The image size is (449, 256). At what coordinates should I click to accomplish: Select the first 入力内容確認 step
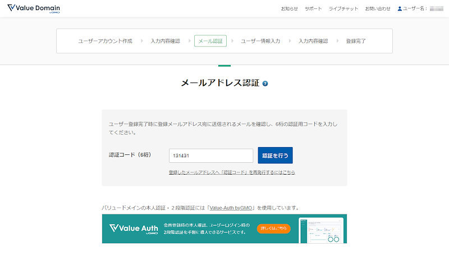(165, 41)
